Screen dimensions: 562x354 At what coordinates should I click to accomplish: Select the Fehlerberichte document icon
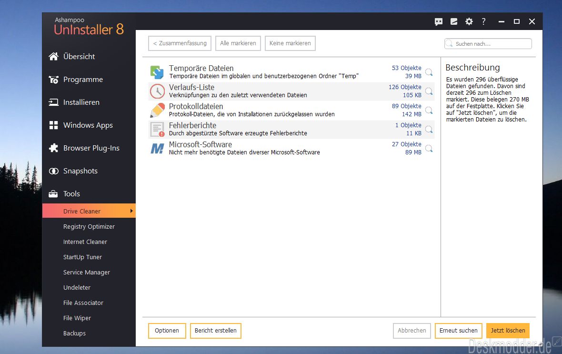coord(157,130)
